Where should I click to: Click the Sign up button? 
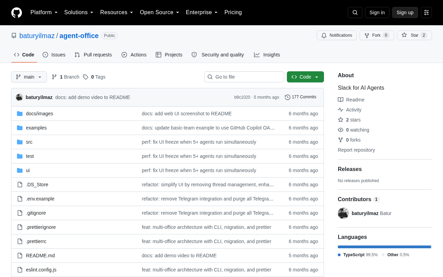(x=405, y=12)
